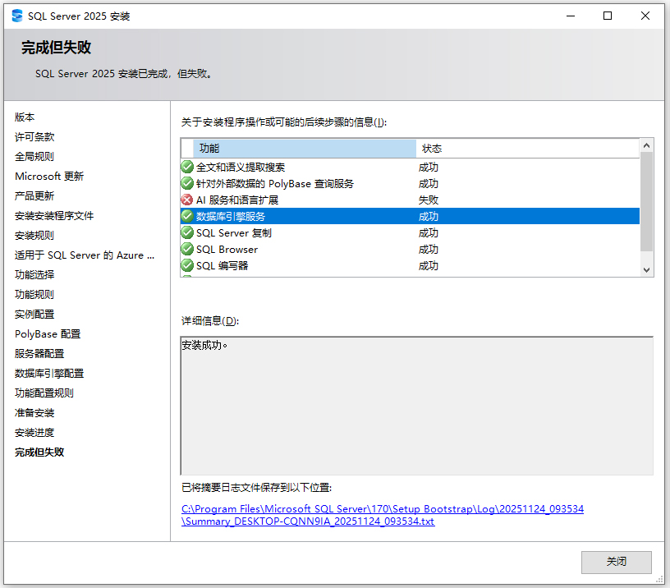
Task: Select 针对外部数据的 PolyBase 查询服务 row
Action: click(x=411, y=183)
